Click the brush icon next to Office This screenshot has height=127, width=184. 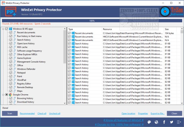(14, 65)
